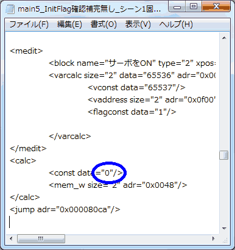Open the 編集(E) menu
Viewport: 235px width, 250px height.
click(x=69, y=24)
